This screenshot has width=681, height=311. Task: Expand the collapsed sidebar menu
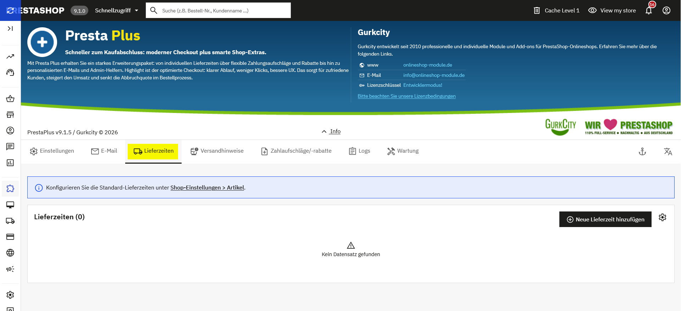pyautogui.click(x=10, y=28)
